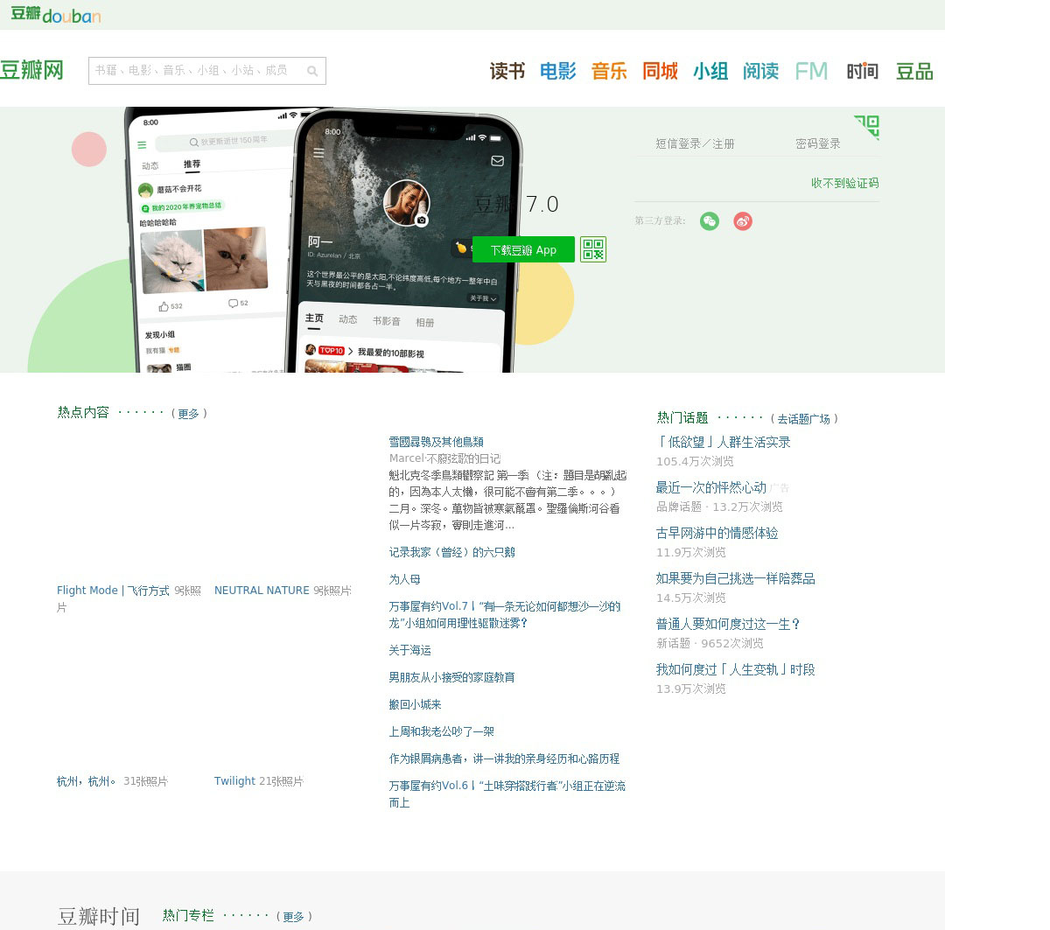This screenshot has width=1050, height=930.
Task: Log in with WeChat icon
Action: 710,221
